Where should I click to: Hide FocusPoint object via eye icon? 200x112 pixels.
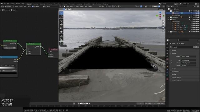(194, 15)
